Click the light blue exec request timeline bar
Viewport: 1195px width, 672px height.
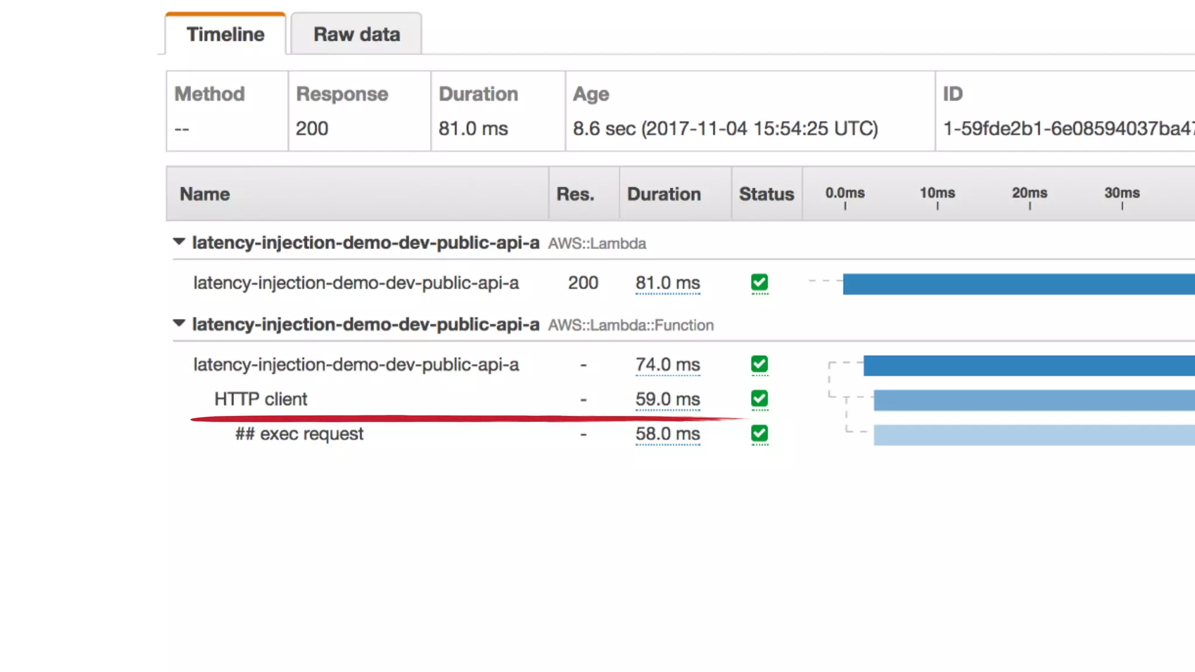tap(1033, 435)
